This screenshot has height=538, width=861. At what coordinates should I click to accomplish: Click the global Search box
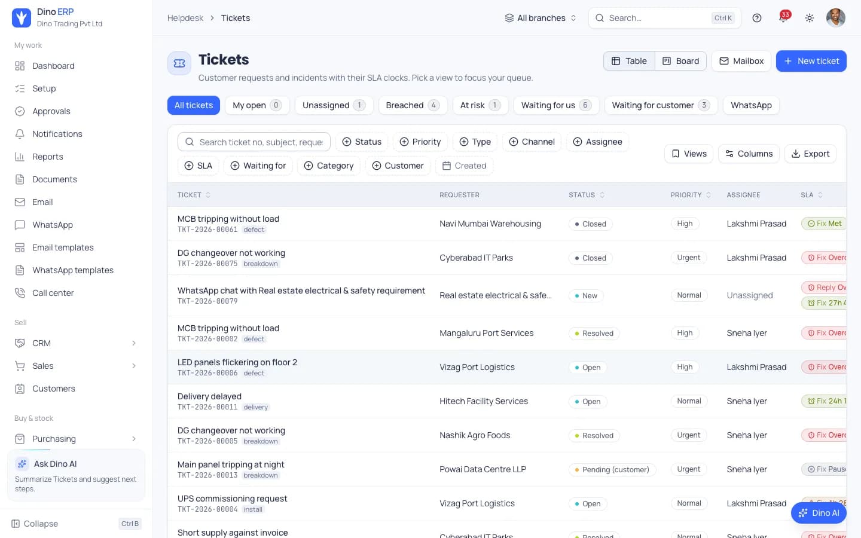(665, 18)
